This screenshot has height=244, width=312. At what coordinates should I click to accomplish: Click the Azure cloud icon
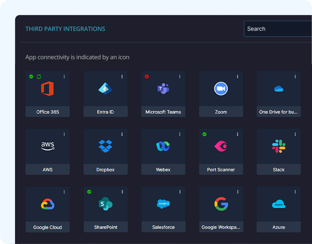[x=278, y=204]
